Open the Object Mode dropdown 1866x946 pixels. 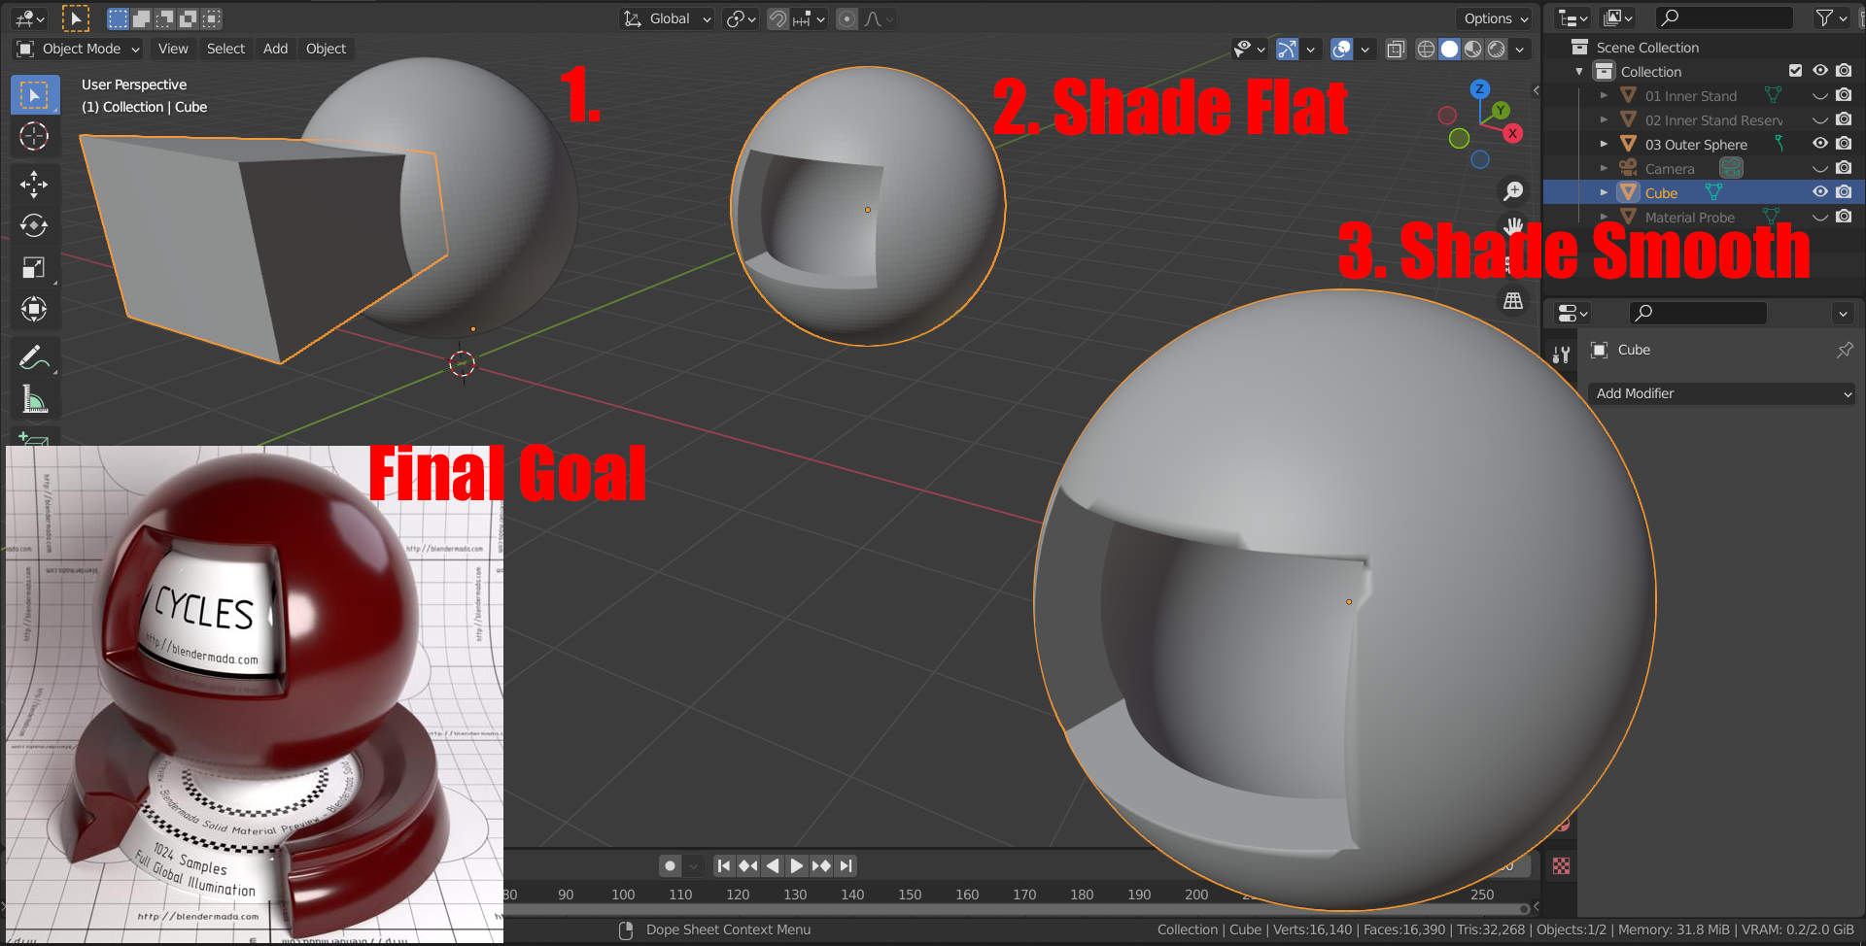point(79,49)
